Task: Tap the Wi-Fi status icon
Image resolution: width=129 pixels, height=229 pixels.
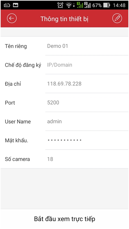Action: [x=69, y=5]
